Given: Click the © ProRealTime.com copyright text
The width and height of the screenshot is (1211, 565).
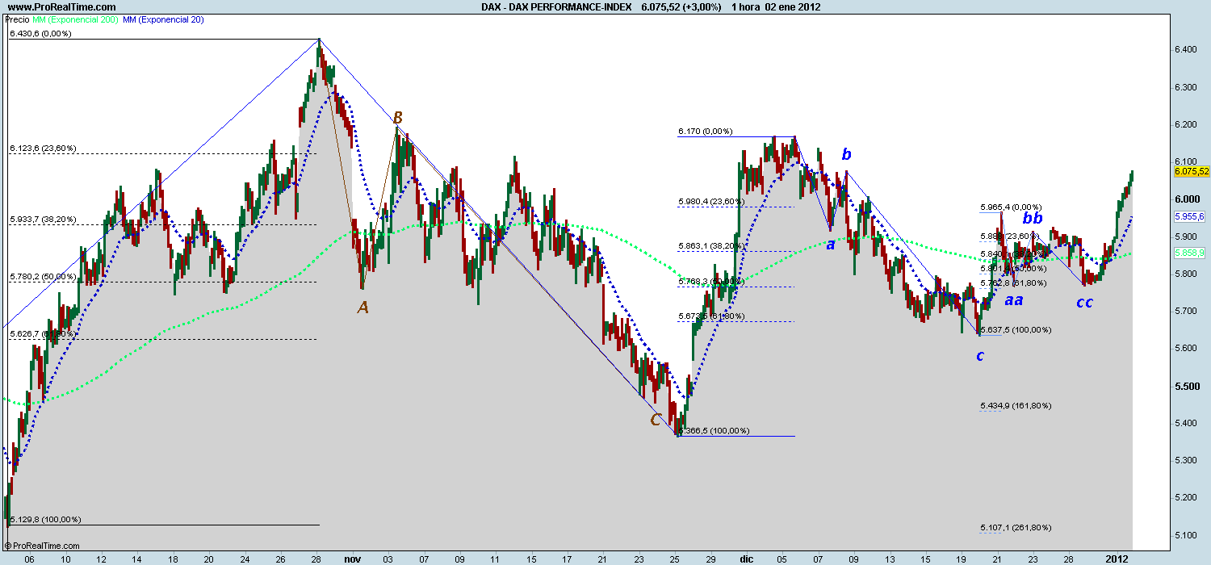Looking at the screenshot, I should 41,546.
